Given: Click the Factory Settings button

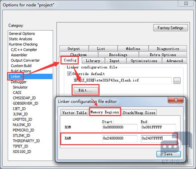Looking at the screenshot, I should pyautogui.click(x=170, y=28).
